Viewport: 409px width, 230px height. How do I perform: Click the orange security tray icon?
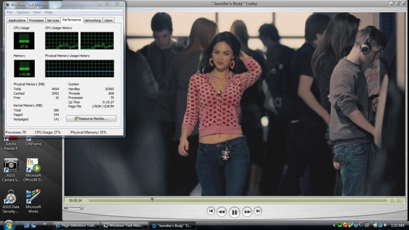(345, 225)
